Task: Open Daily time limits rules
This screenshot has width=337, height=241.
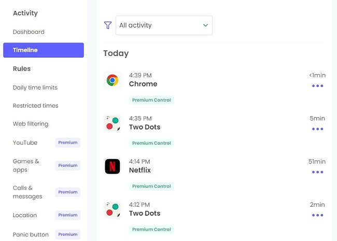Action: point(35,88)
